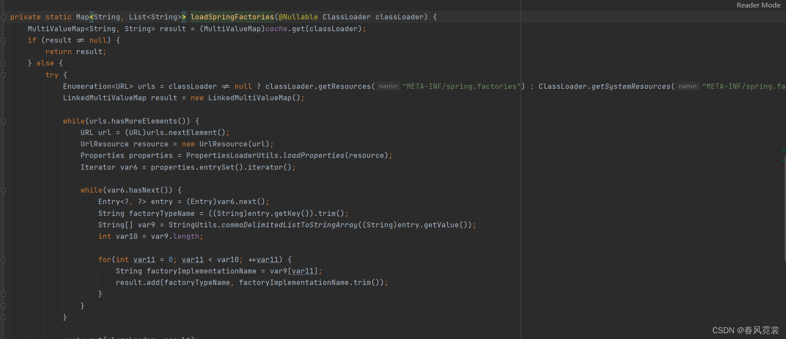Collapse the 'try {' block fold marker
Screen dimensions: 786x339
click(4, 75)
